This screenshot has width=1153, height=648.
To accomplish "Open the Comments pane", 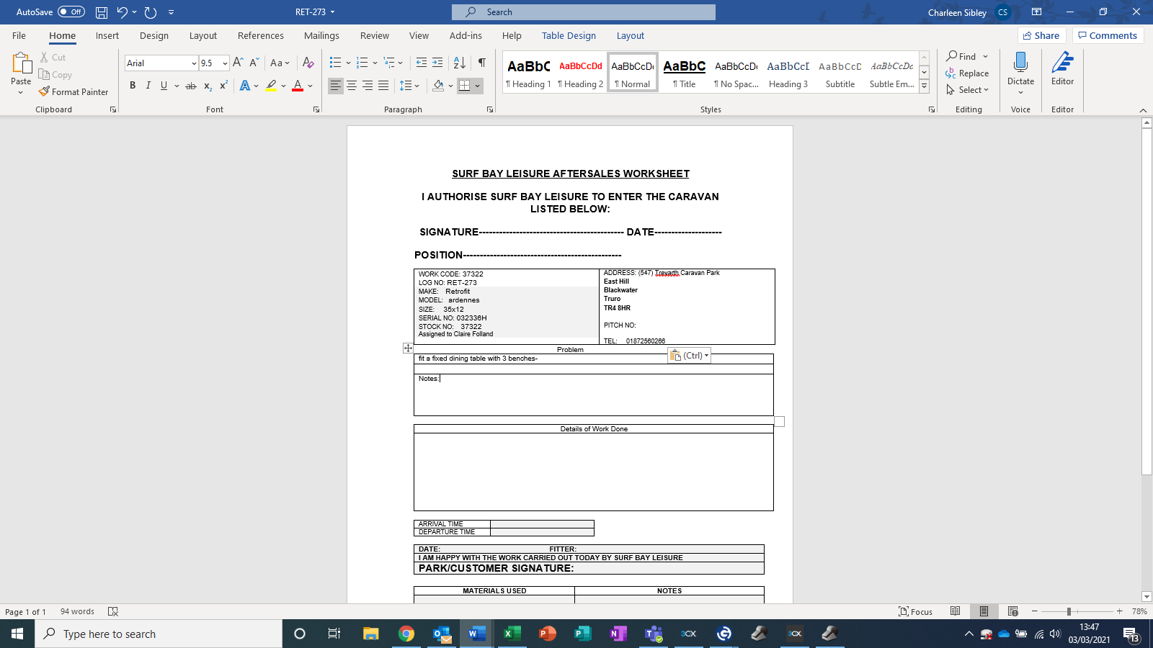I will 1108,36.
